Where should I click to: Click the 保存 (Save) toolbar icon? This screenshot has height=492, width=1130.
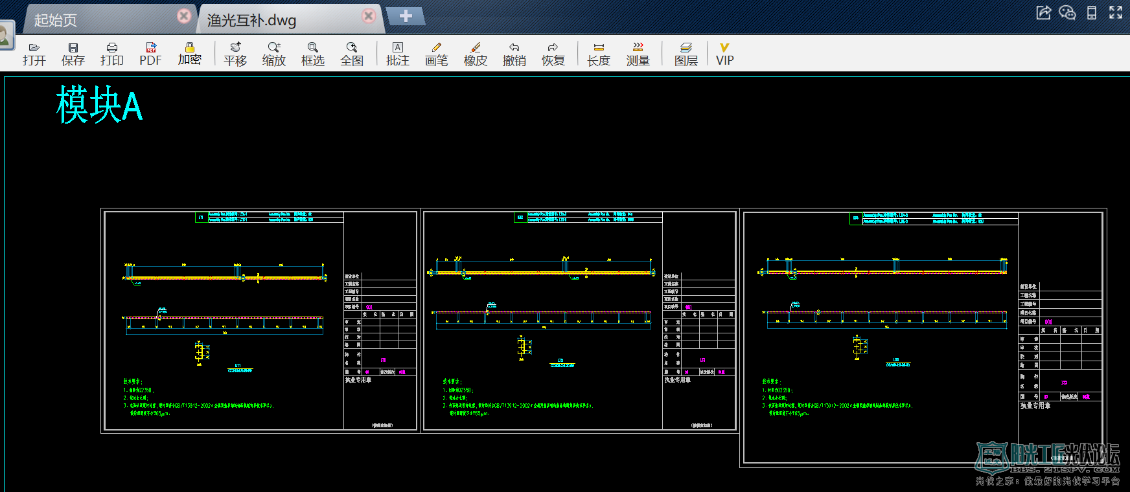pos(73,54)
